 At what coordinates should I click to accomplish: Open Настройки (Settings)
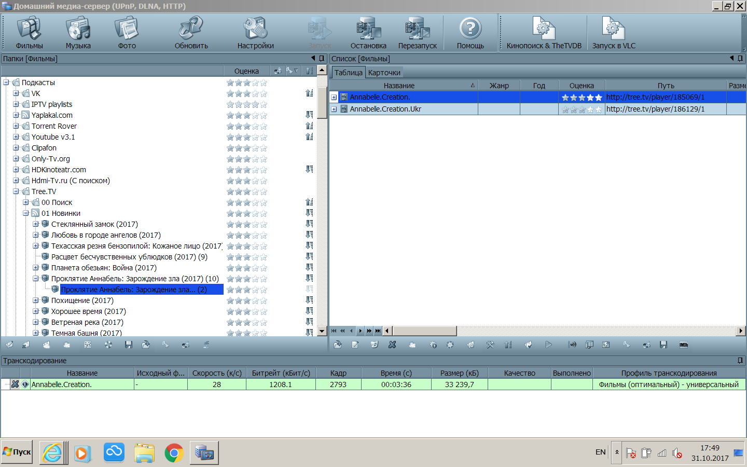coord(255,33)
